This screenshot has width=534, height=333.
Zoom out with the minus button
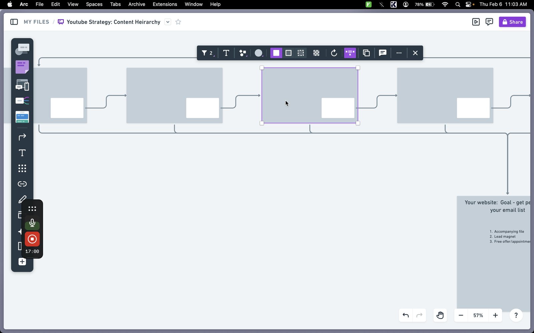[461, 315]
